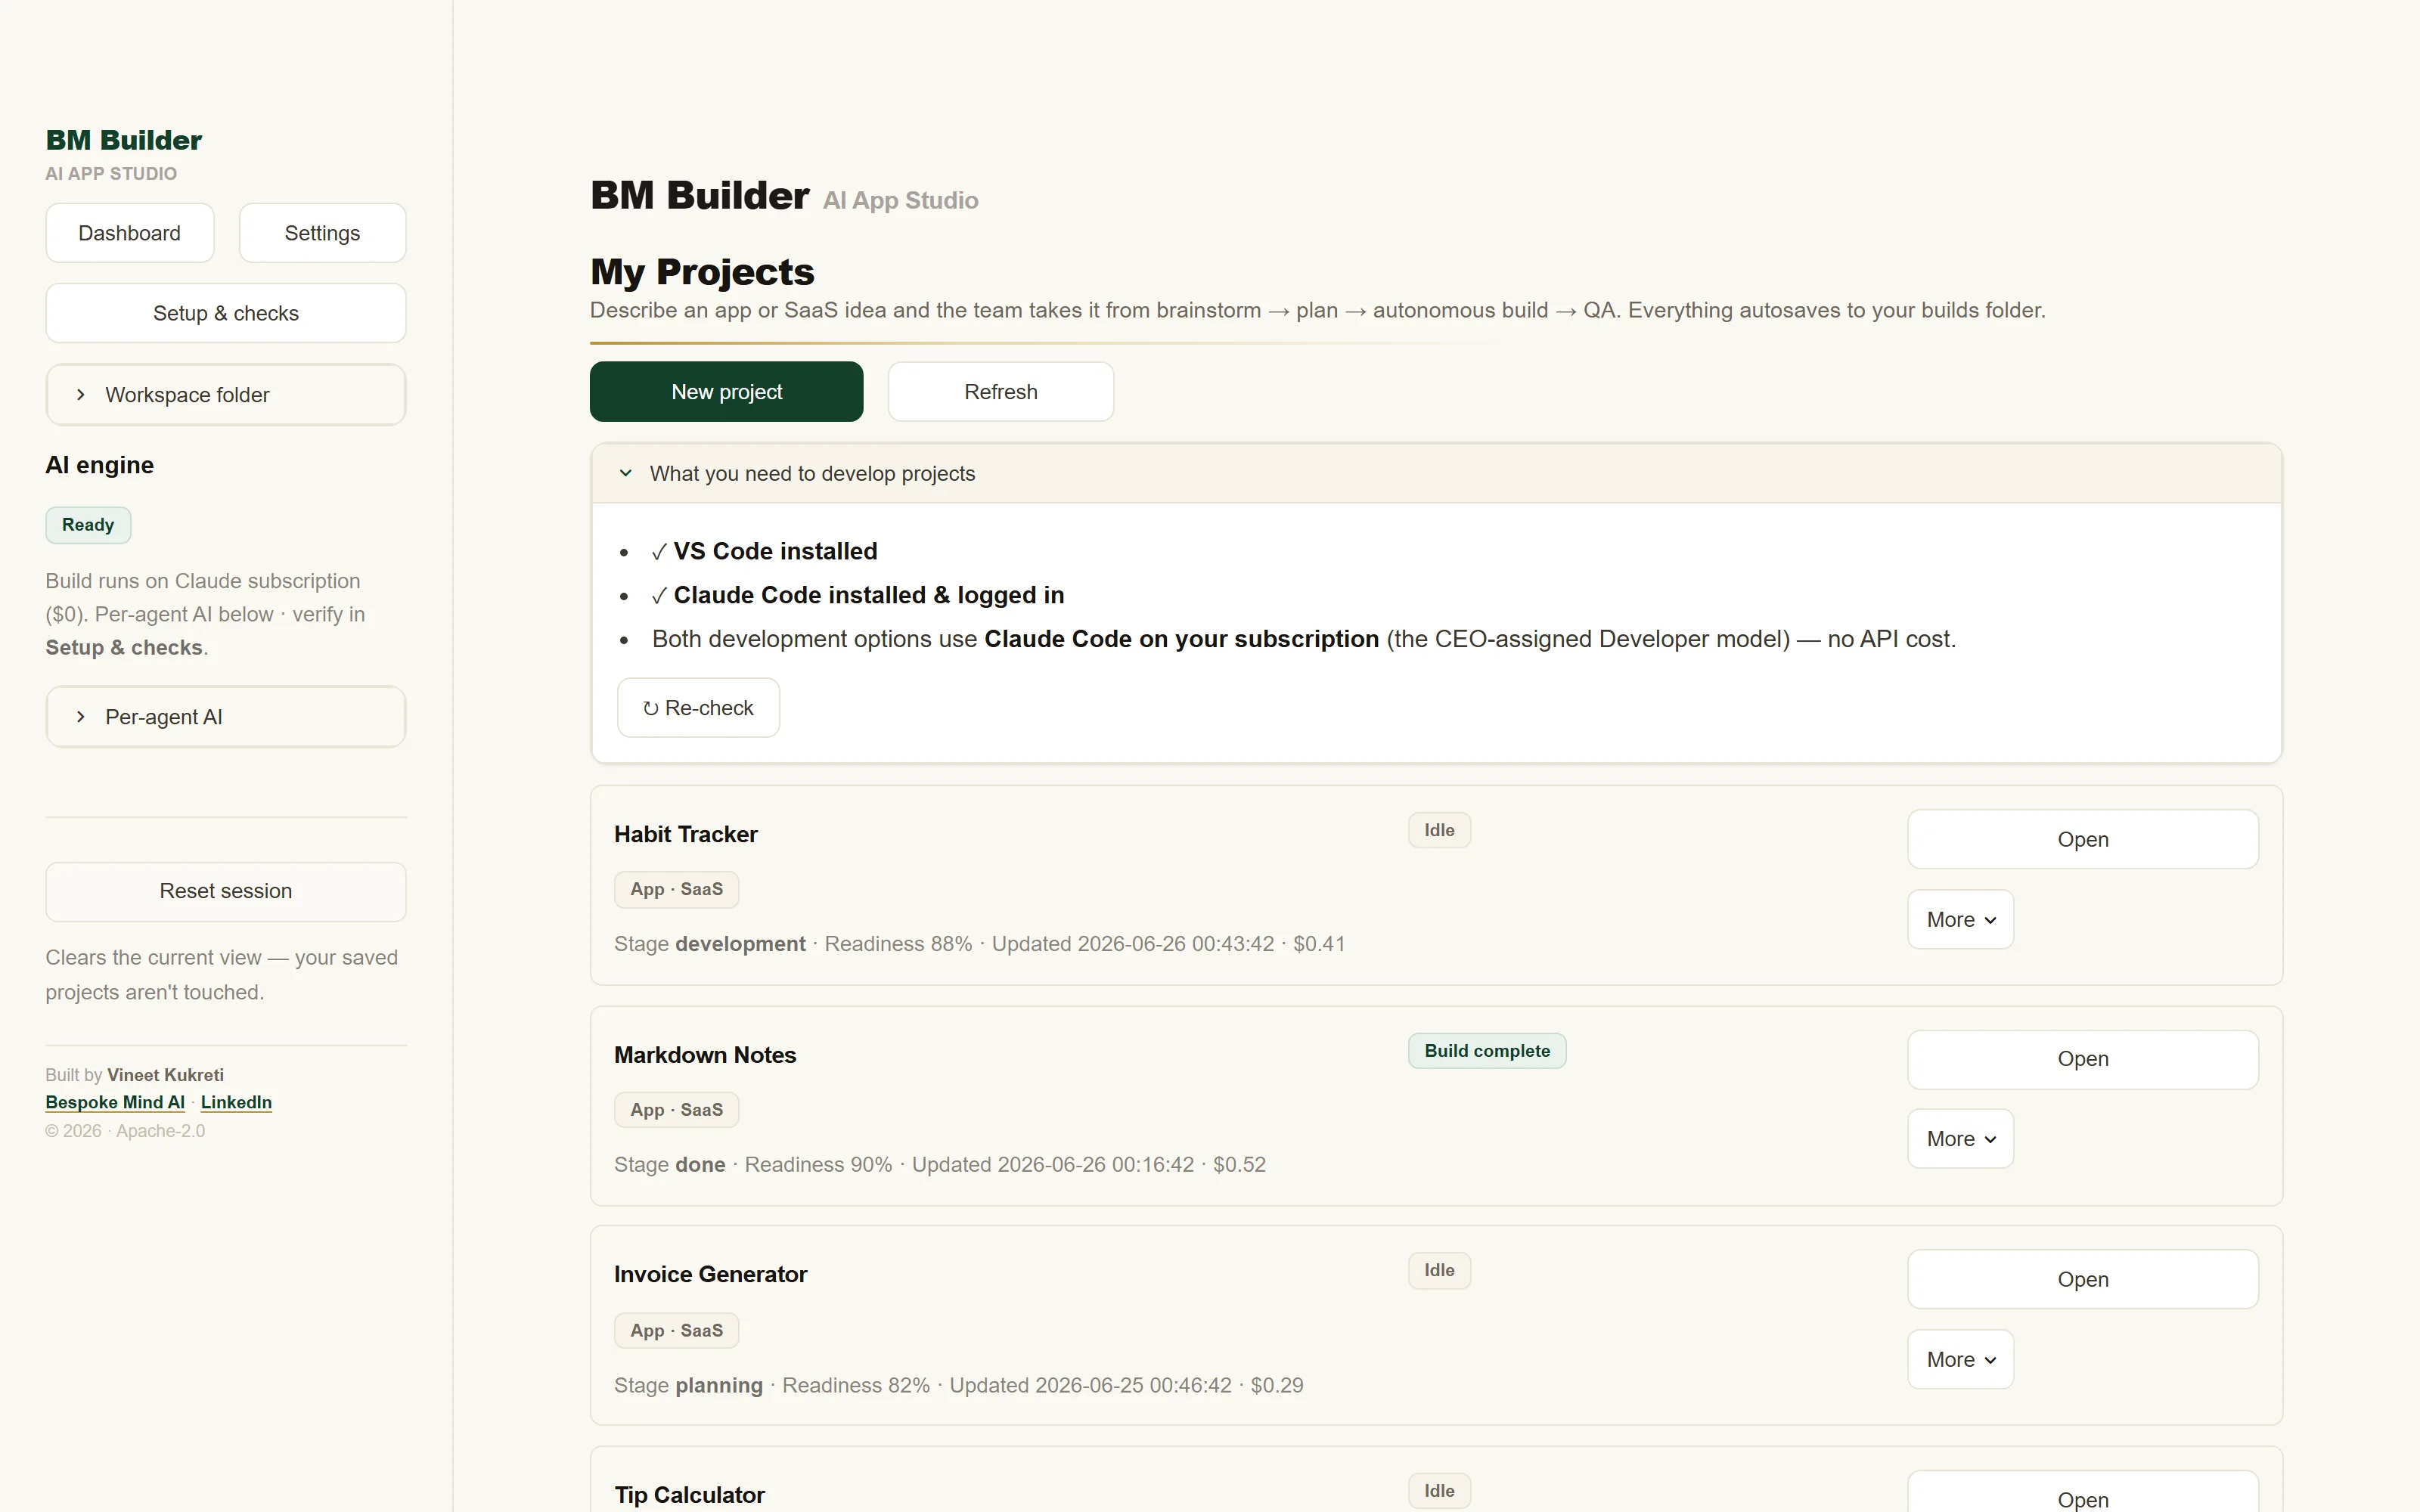Click the Reset session button
Image resolution: width=2420 pixels, height=1512 pixels.
point(226,891)
